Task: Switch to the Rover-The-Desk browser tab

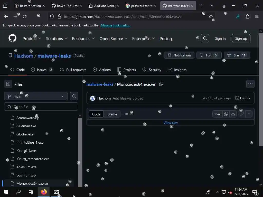Action: pos(67,6)
